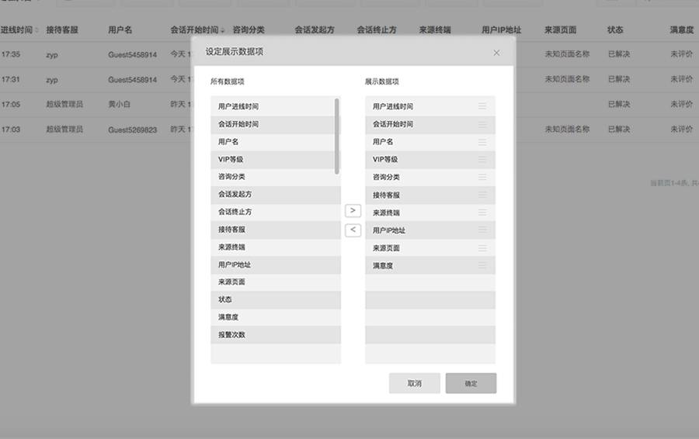The image size is (699, 439).
Task: Grab drag handle of 用户进线时间 in display list
Action: click(x=482, y=106)
